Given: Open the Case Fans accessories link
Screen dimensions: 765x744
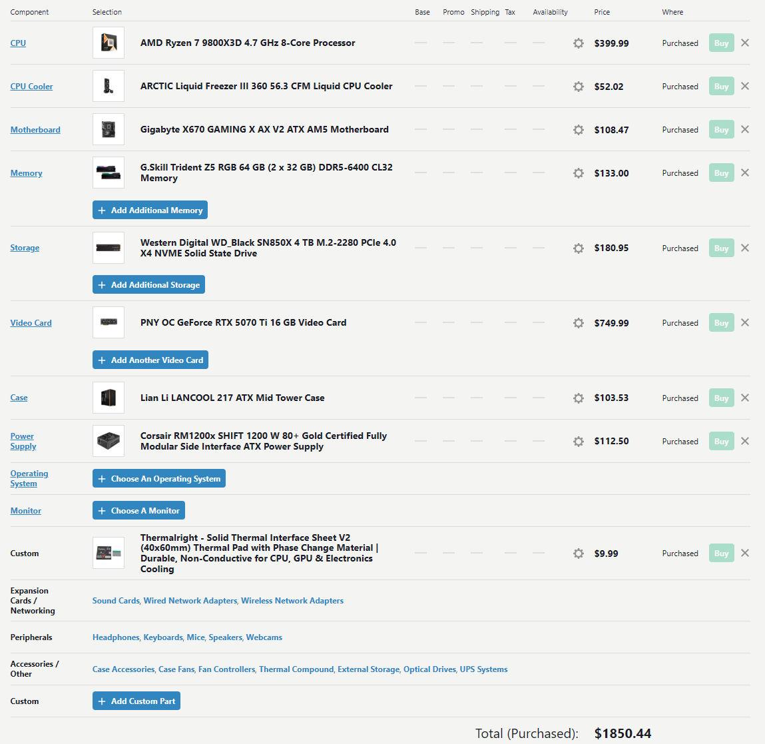Looking at the screenshot, I should [x=176, y=669].
